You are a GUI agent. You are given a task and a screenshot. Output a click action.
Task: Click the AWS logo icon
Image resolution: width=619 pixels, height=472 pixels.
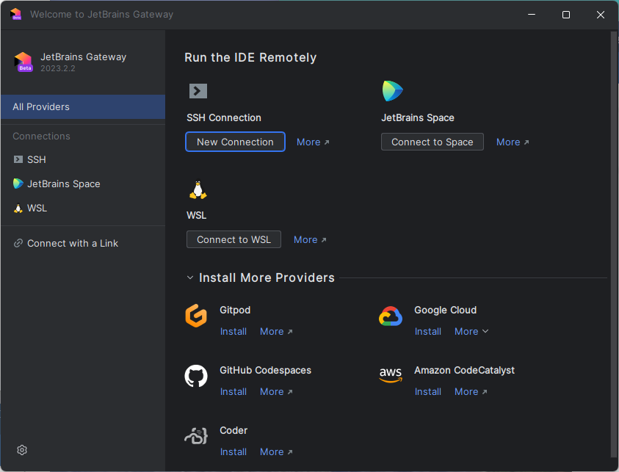pos(391,374)
